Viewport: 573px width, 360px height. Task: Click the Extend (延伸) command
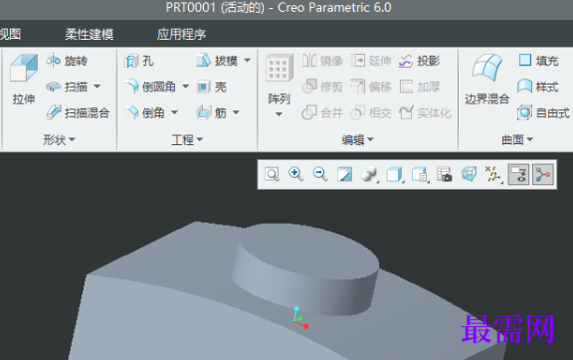(371, 61)
